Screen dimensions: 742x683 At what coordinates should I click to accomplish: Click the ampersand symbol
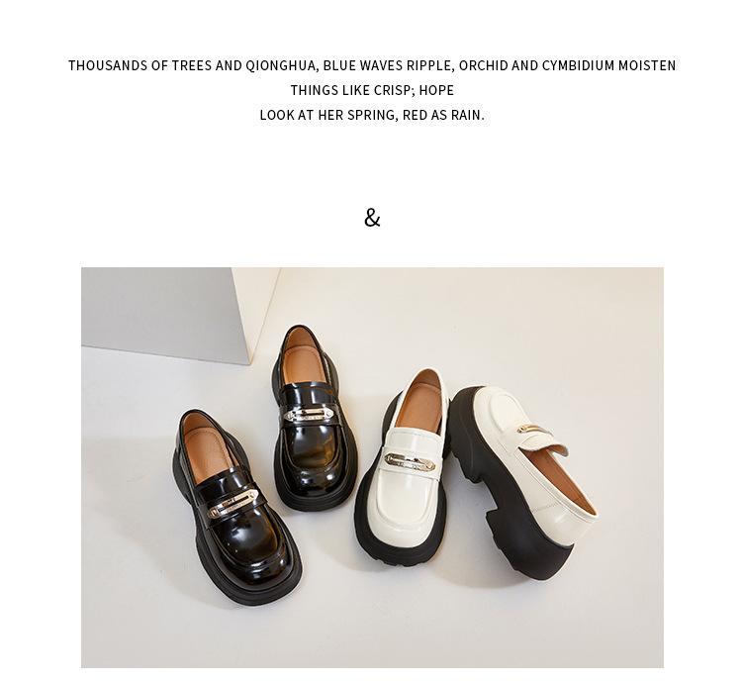372,218
